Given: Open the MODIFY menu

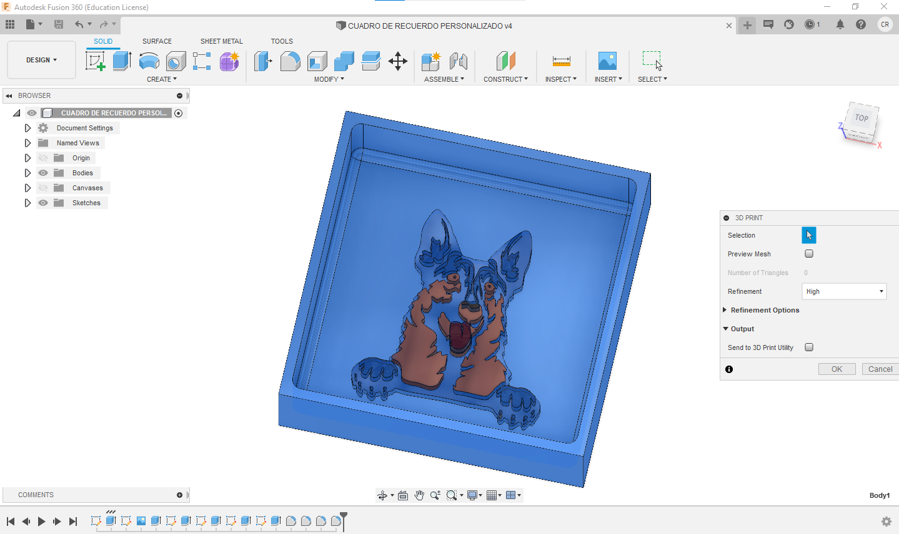Looking at the screenshot, I should coord(329,79).
